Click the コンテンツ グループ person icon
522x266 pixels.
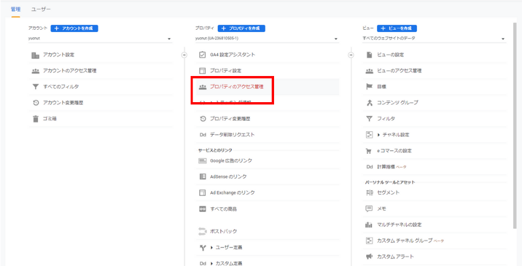tap(369, 103)
